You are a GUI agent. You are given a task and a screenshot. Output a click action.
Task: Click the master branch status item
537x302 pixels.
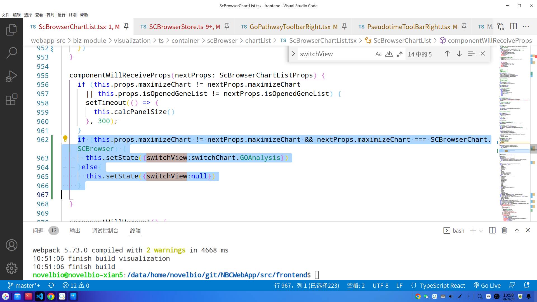24,286
